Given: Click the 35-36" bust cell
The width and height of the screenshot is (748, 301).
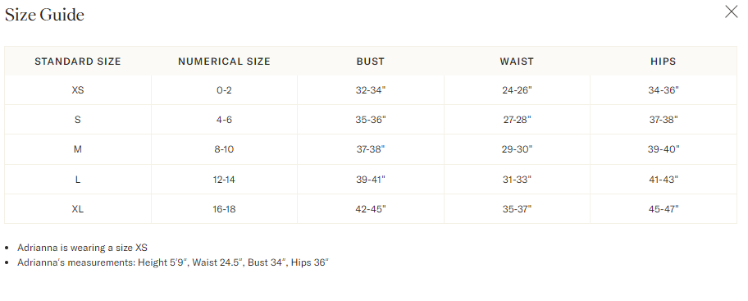Looking at the screenshot, I should [370, 120].
